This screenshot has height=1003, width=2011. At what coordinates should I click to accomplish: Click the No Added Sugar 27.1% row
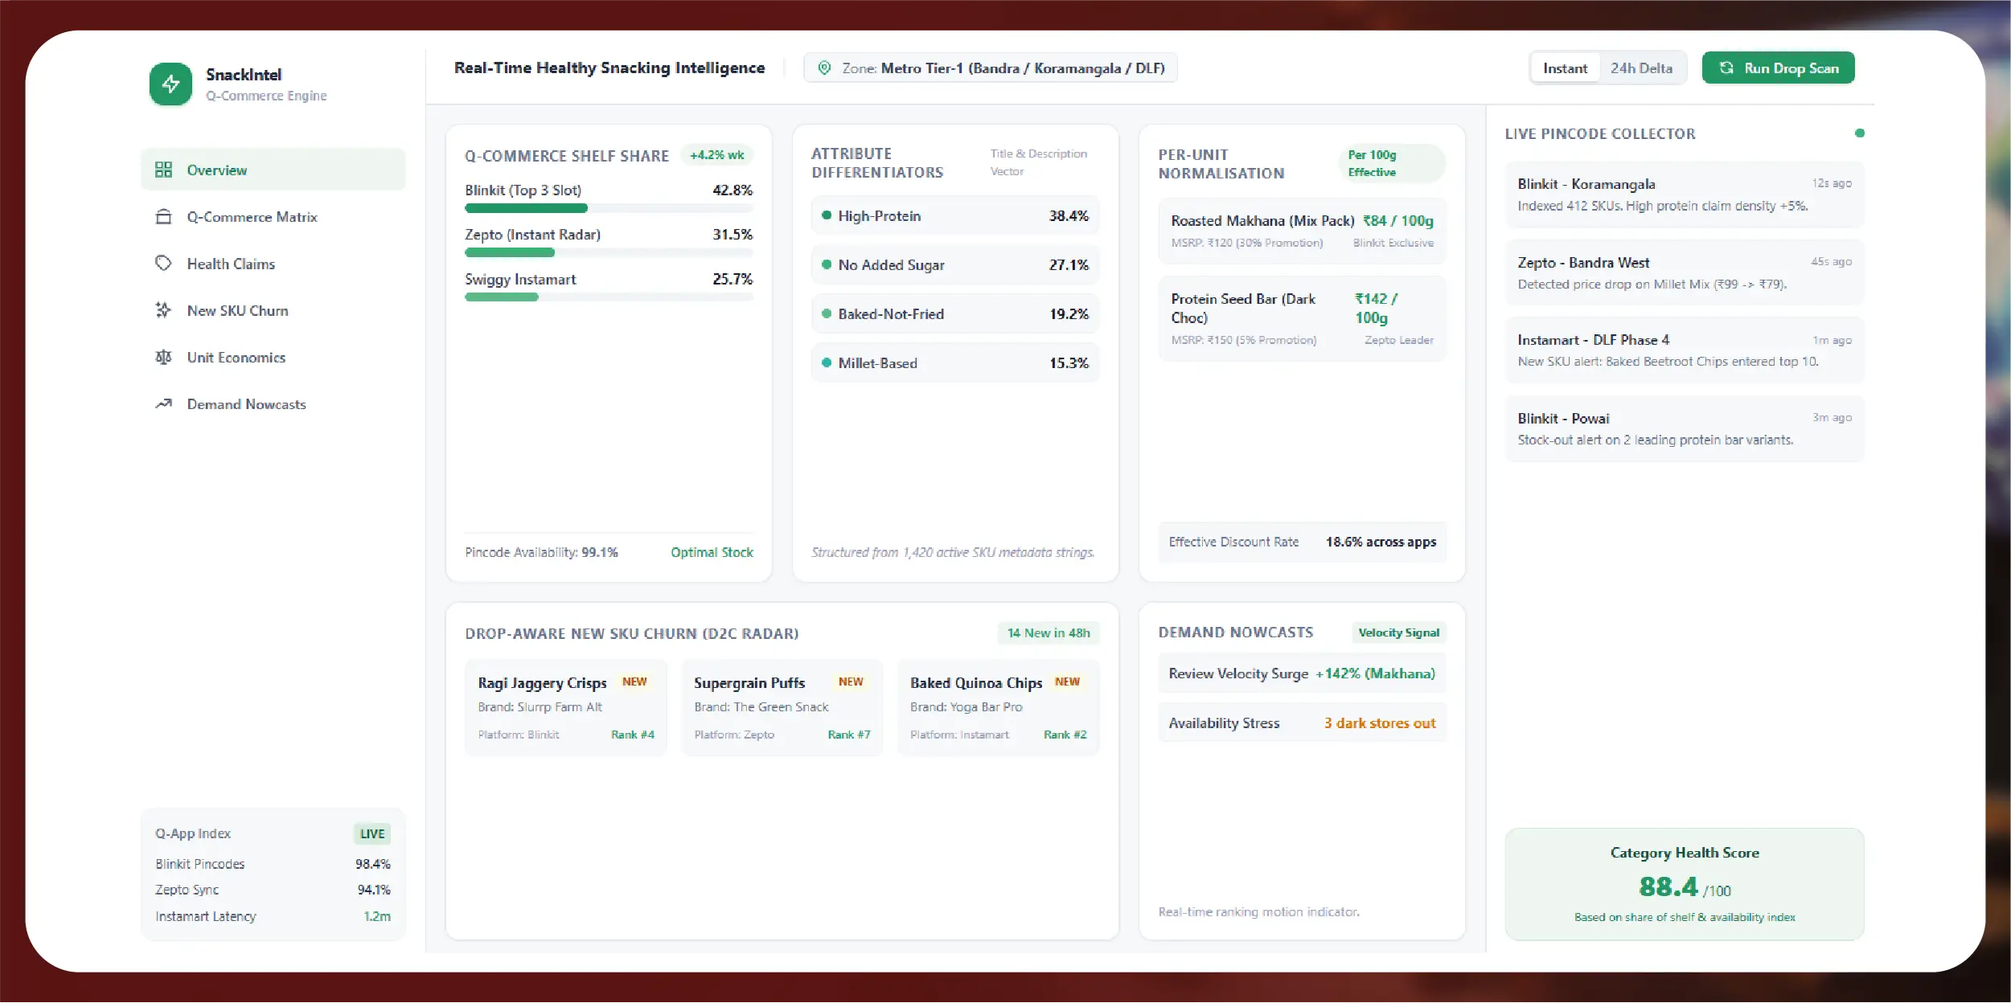tap(955, 264)
